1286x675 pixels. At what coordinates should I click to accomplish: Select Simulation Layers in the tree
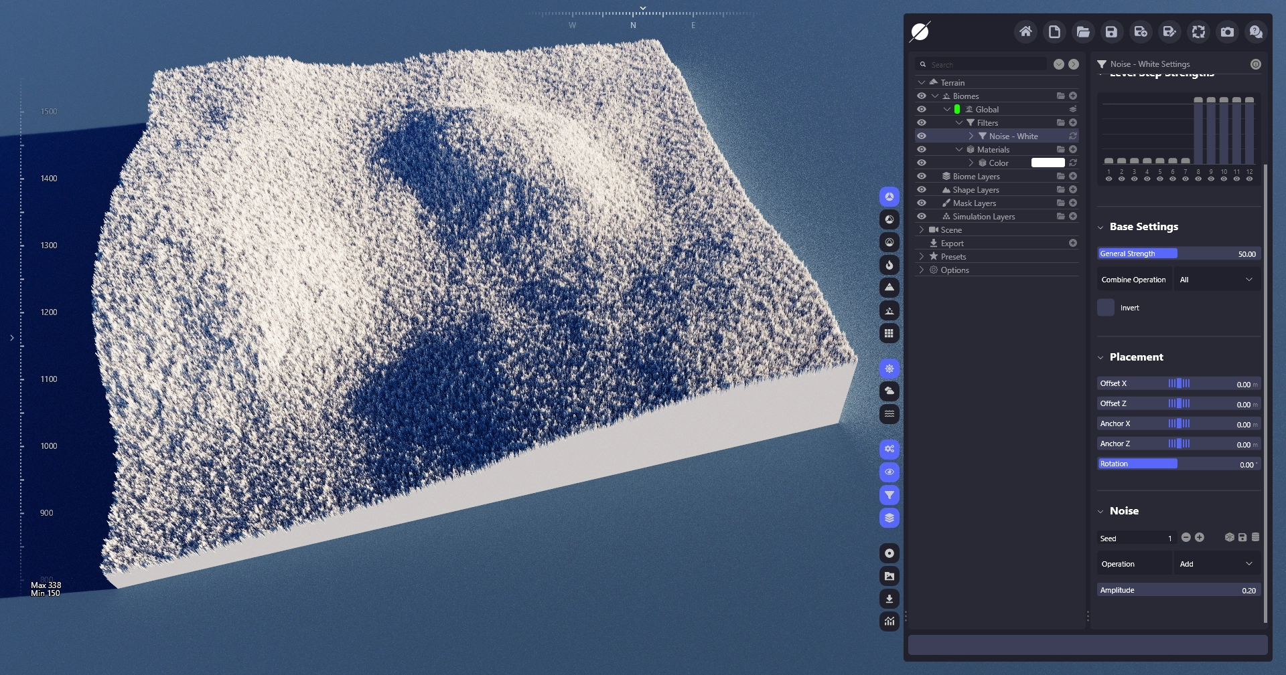(983, 217)
